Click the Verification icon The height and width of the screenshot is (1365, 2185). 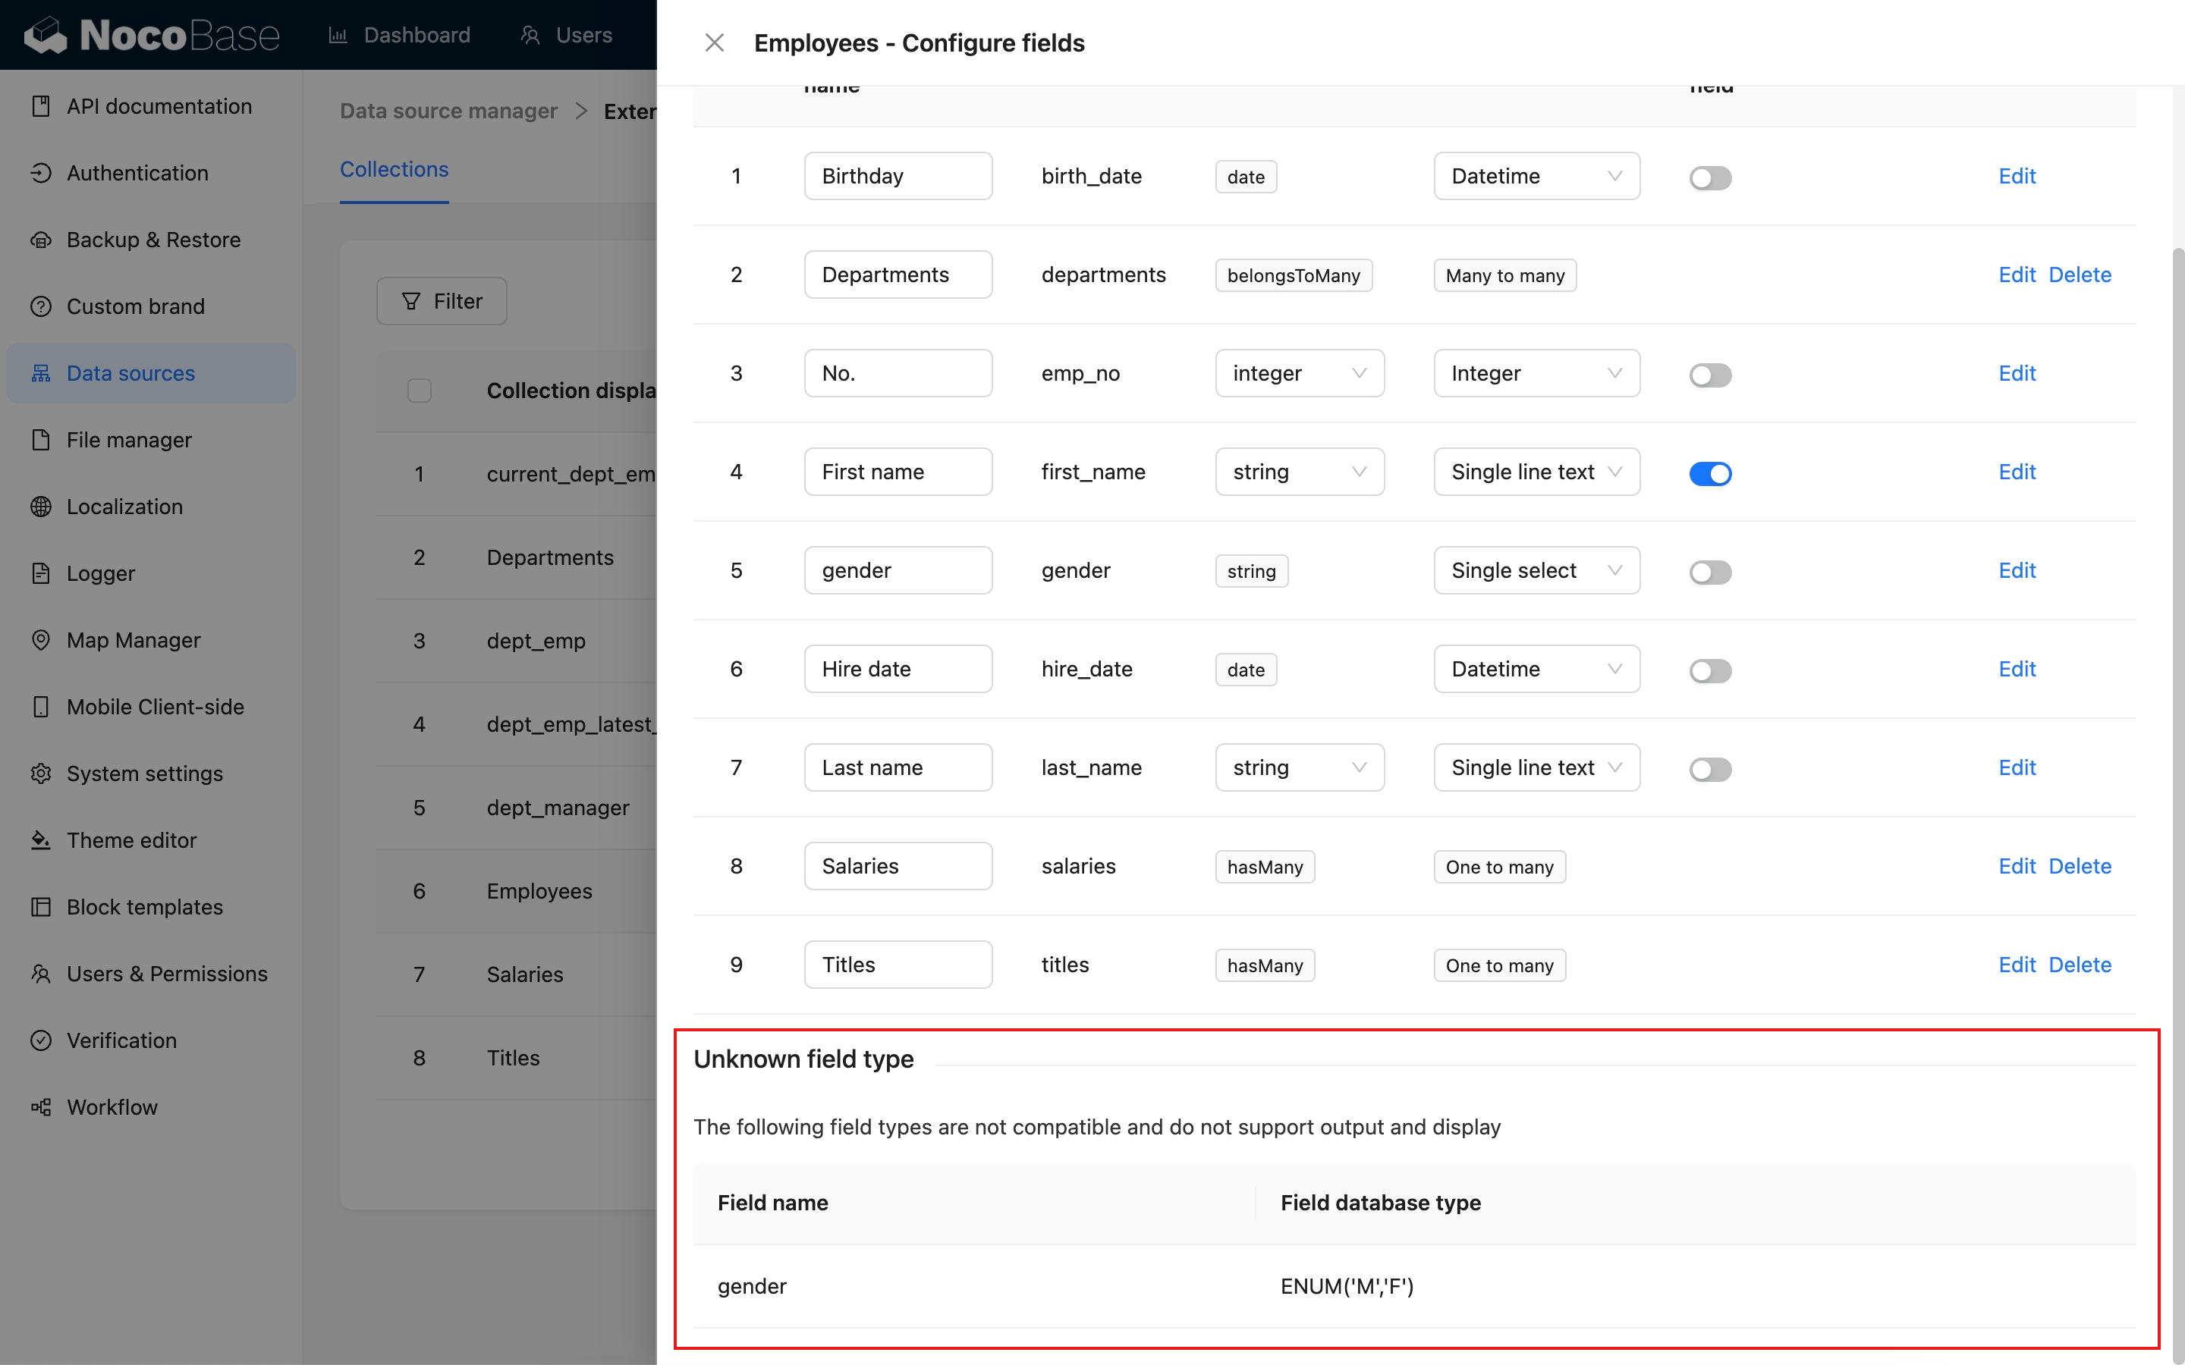coord(41,1041)
